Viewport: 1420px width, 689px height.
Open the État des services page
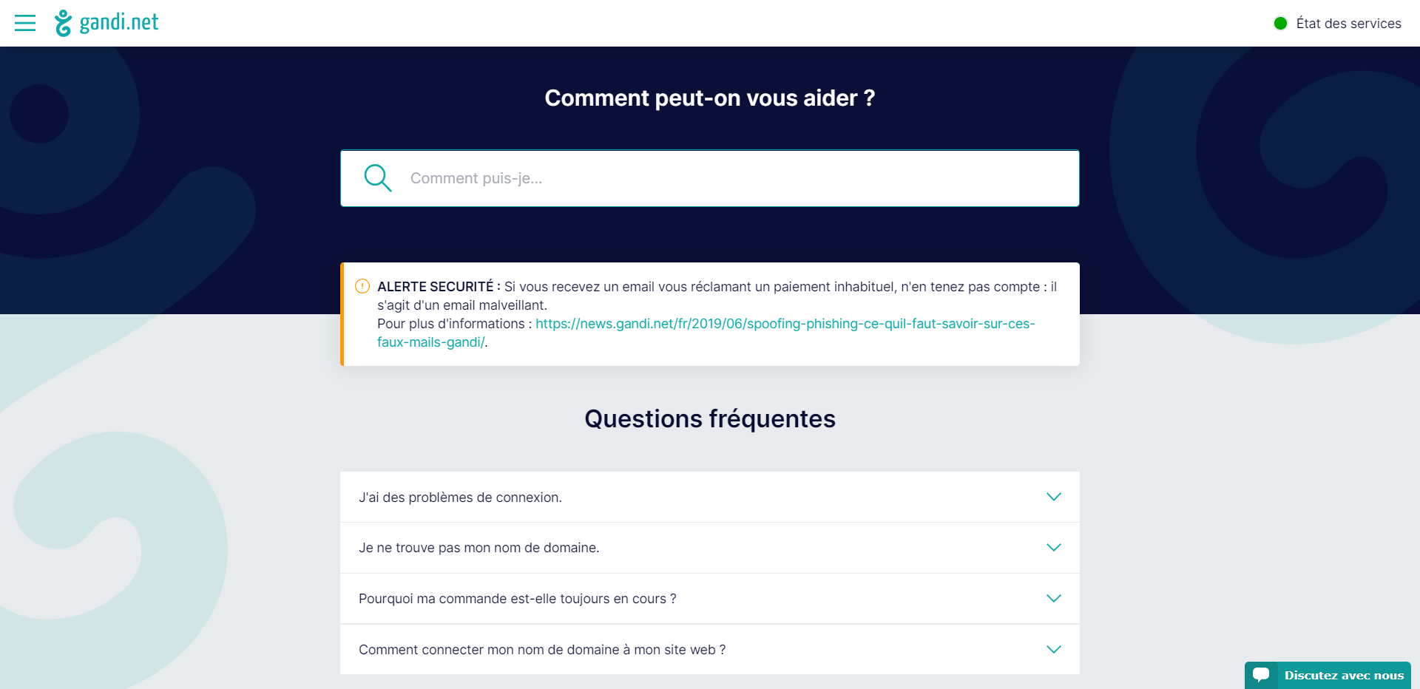point(1348,24)
